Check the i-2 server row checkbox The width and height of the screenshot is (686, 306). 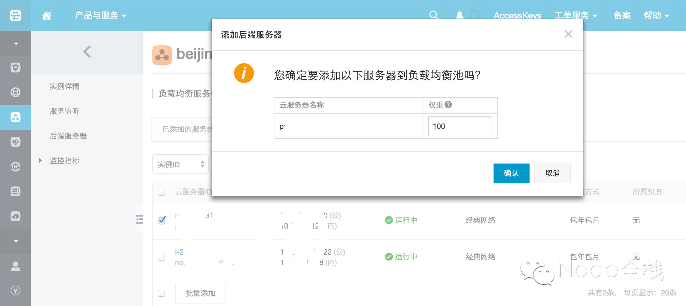point(161,257)
